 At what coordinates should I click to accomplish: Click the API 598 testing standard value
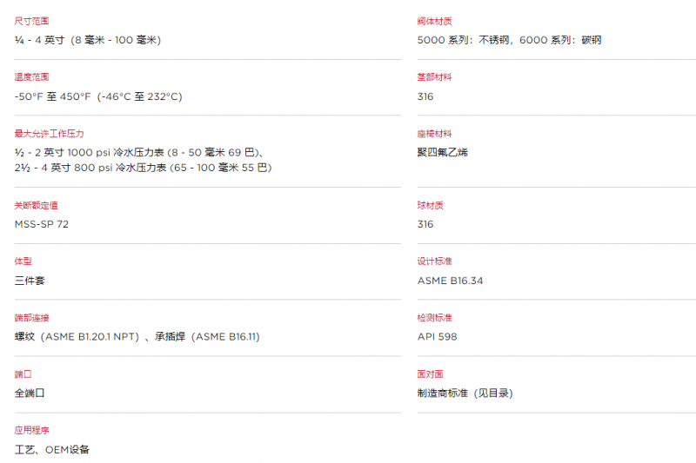click(438, 337)
